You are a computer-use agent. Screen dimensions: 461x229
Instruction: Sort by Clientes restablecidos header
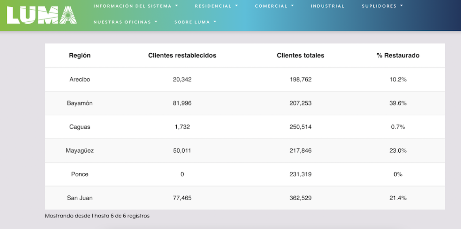[182, 55]
